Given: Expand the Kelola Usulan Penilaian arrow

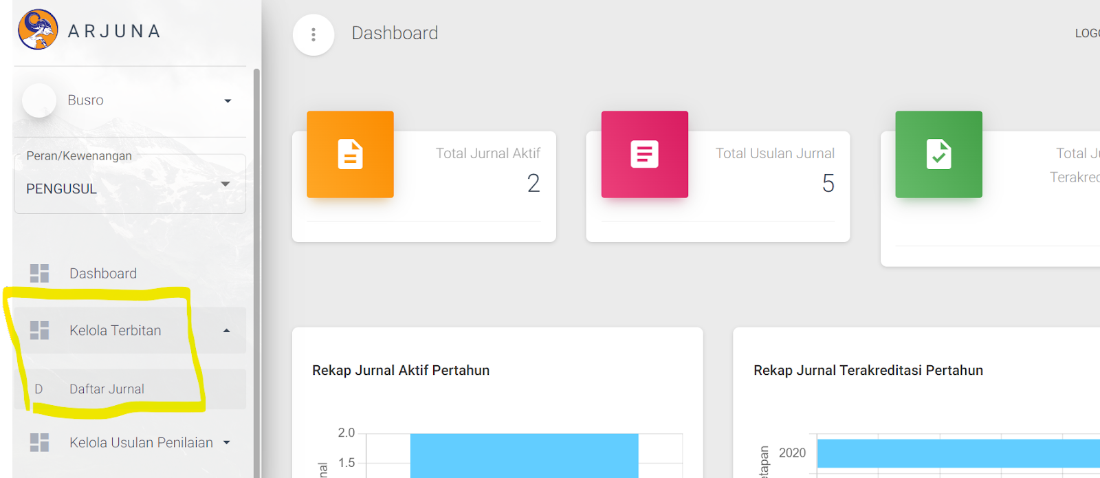Looking at the screenshot, I should point(226,443).
